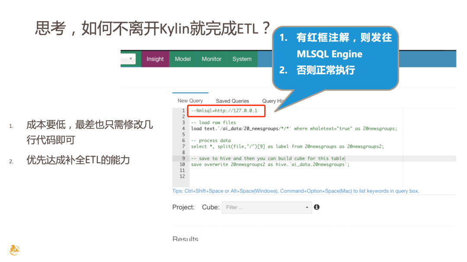Open the Model tab
Viewport: 467px width, 262px height.
[x=182, y=59]
